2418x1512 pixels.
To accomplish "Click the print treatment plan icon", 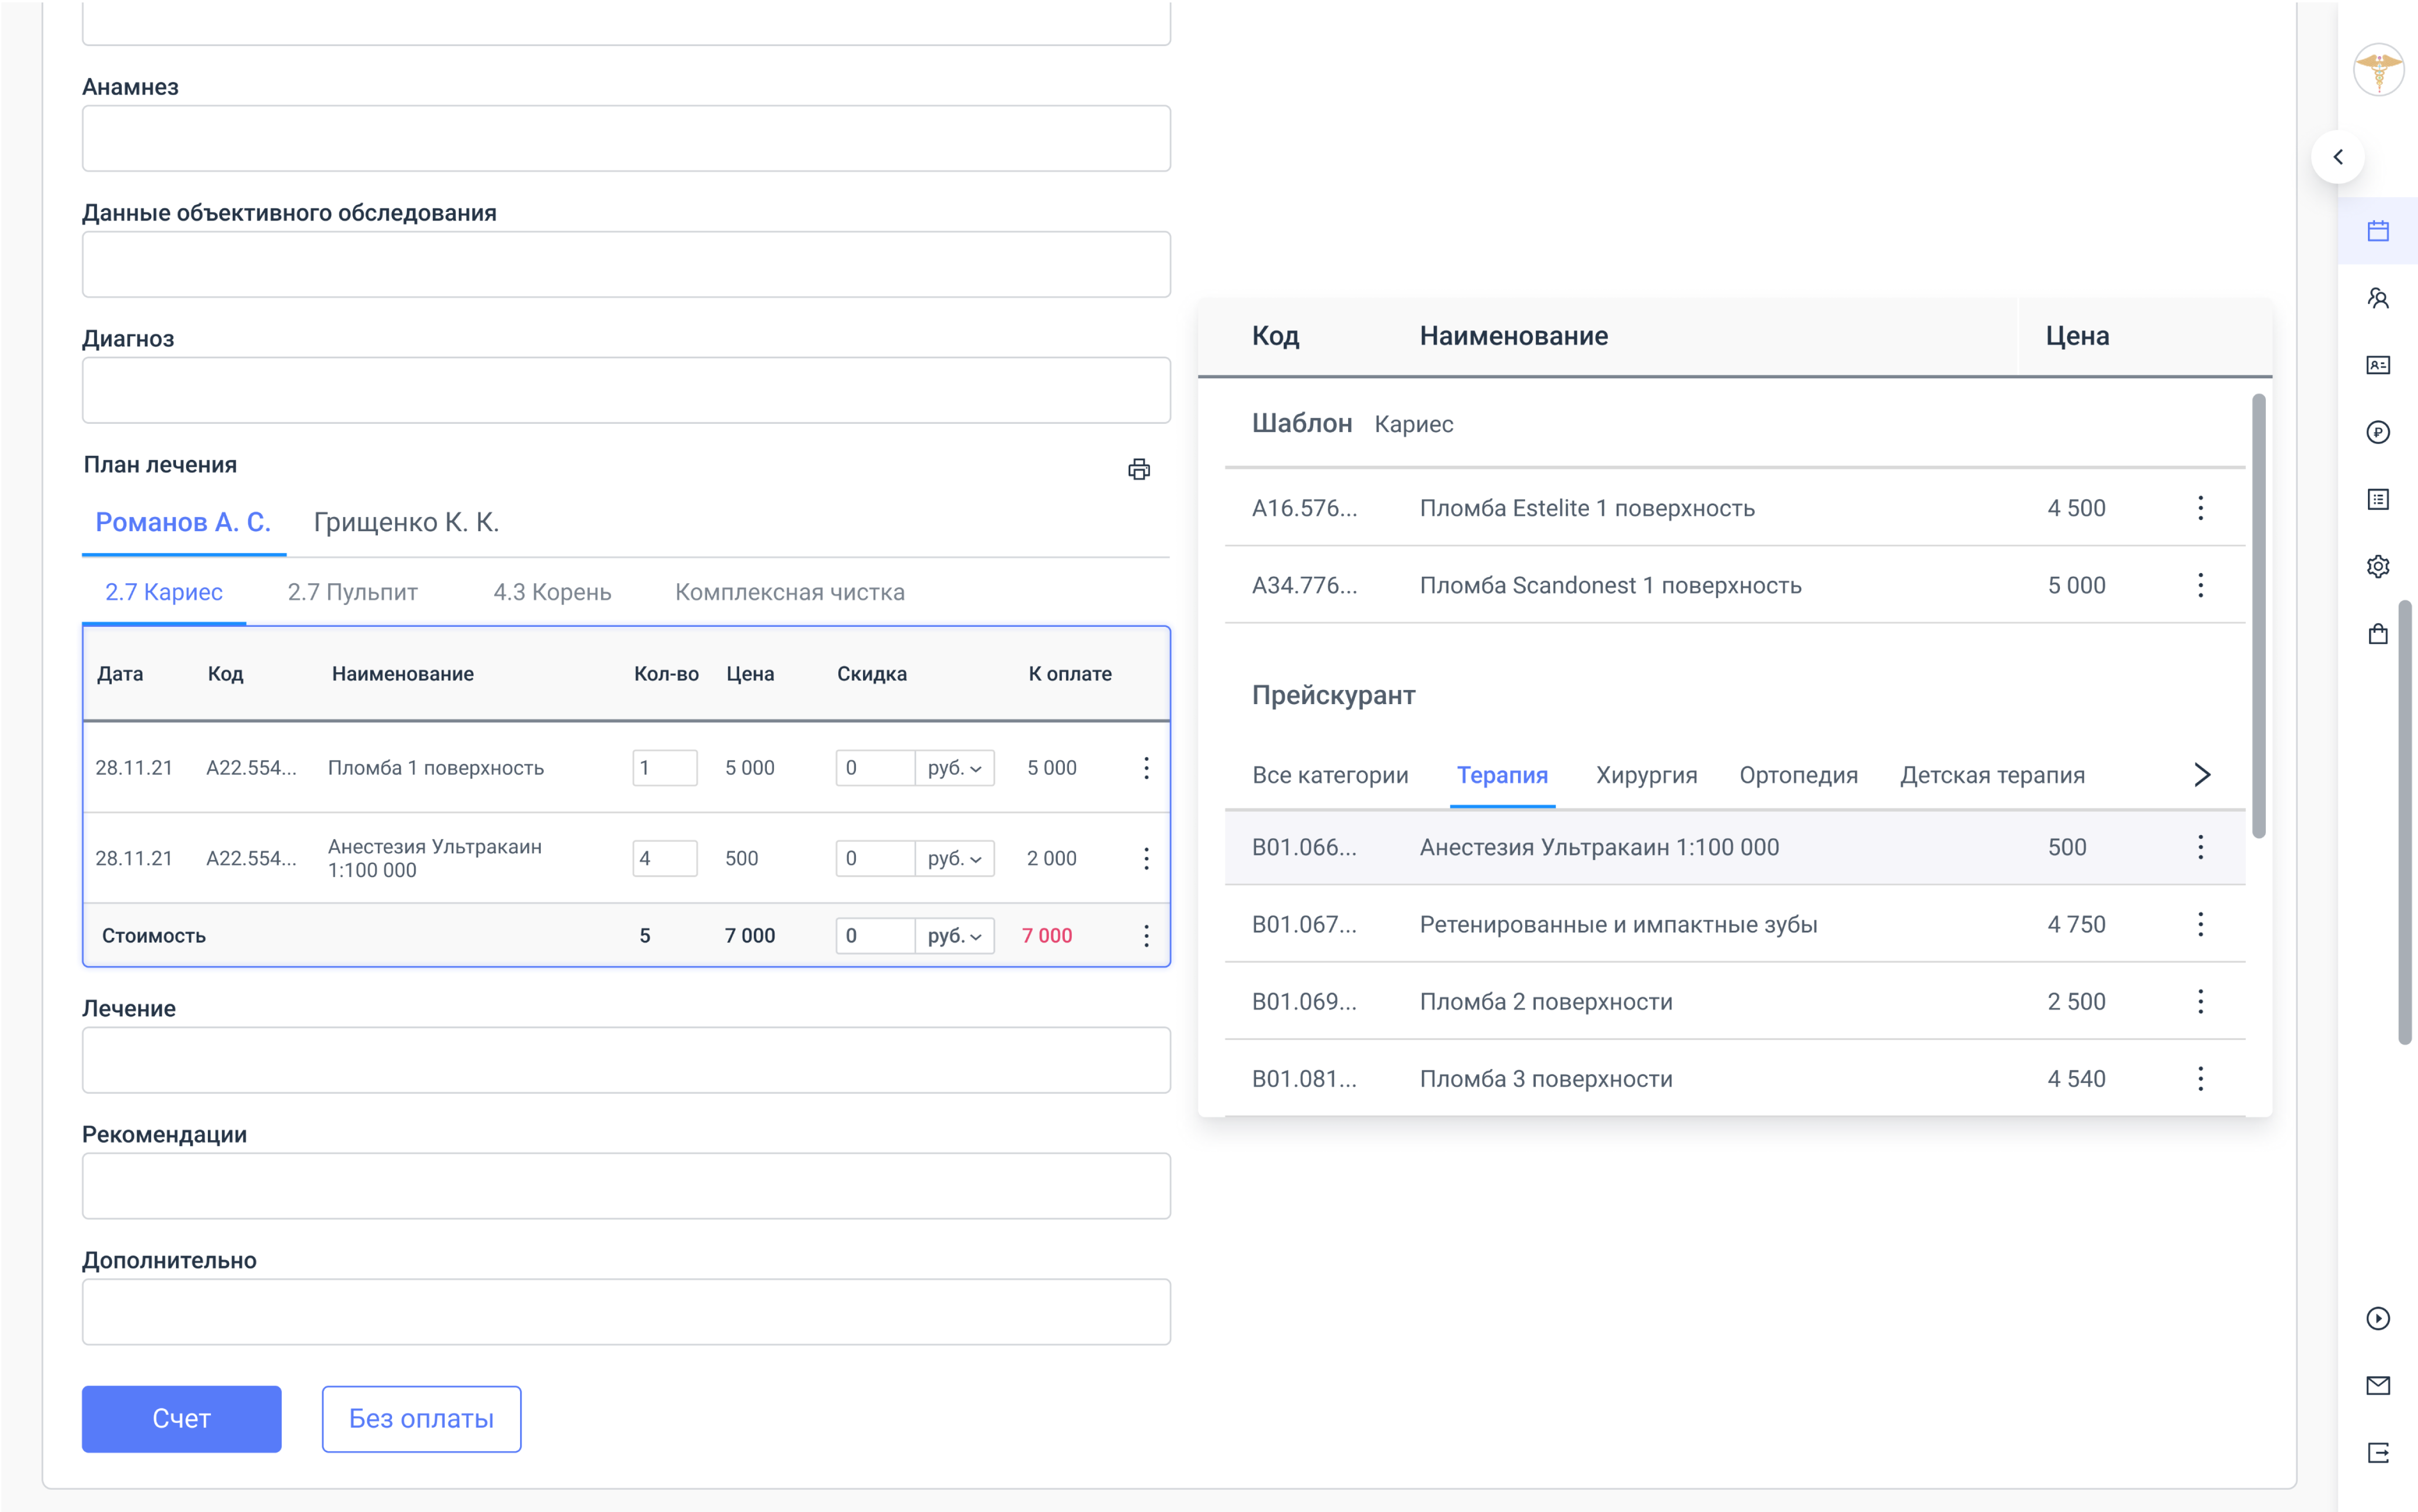I will tap(1138, 469).
